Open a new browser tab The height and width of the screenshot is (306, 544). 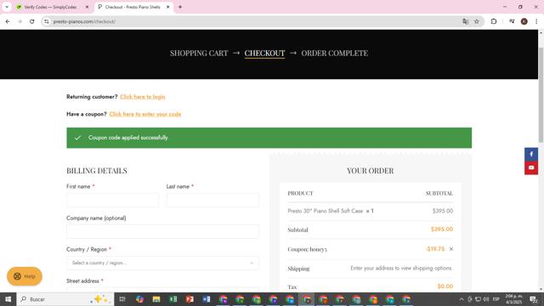click(180, 7)
